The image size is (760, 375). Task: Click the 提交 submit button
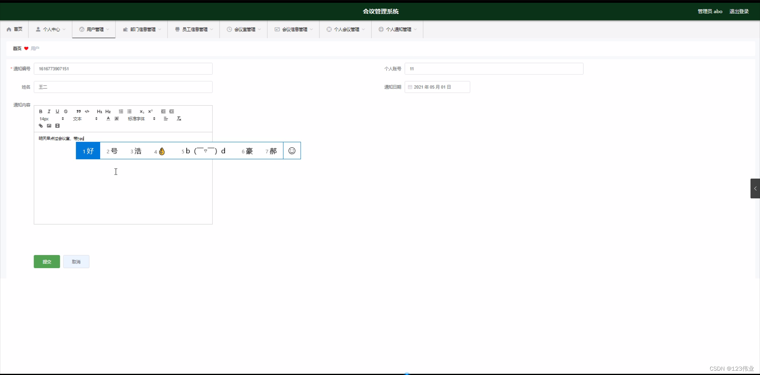(x=46, y=262)
